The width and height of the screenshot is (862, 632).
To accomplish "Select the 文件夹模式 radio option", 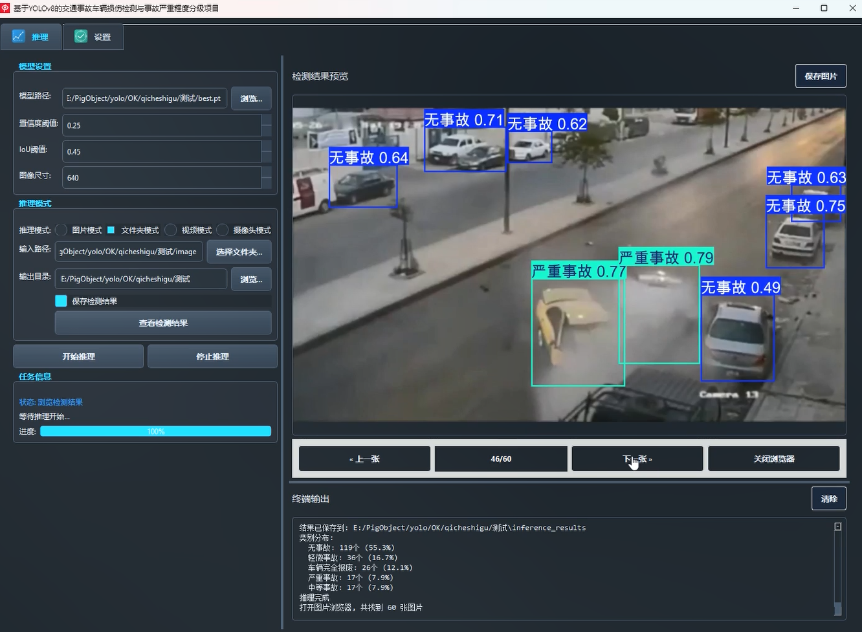I will tap(111, 230).
